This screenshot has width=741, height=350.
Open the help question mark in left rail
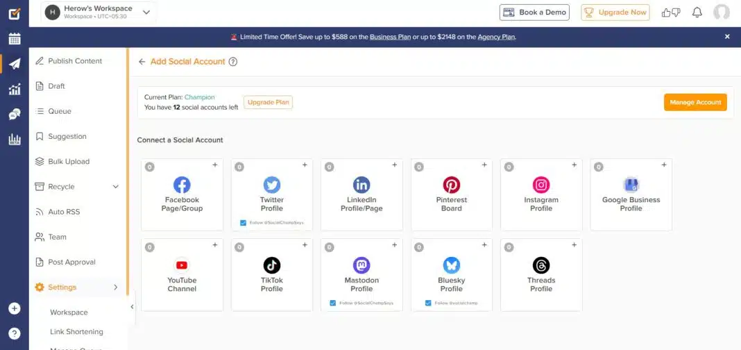pos(15,333)
